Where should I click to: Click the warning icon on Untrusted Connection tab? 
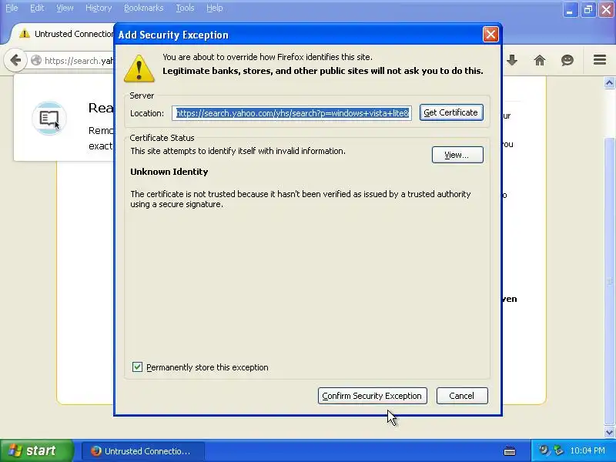click(x=25, y=34)
